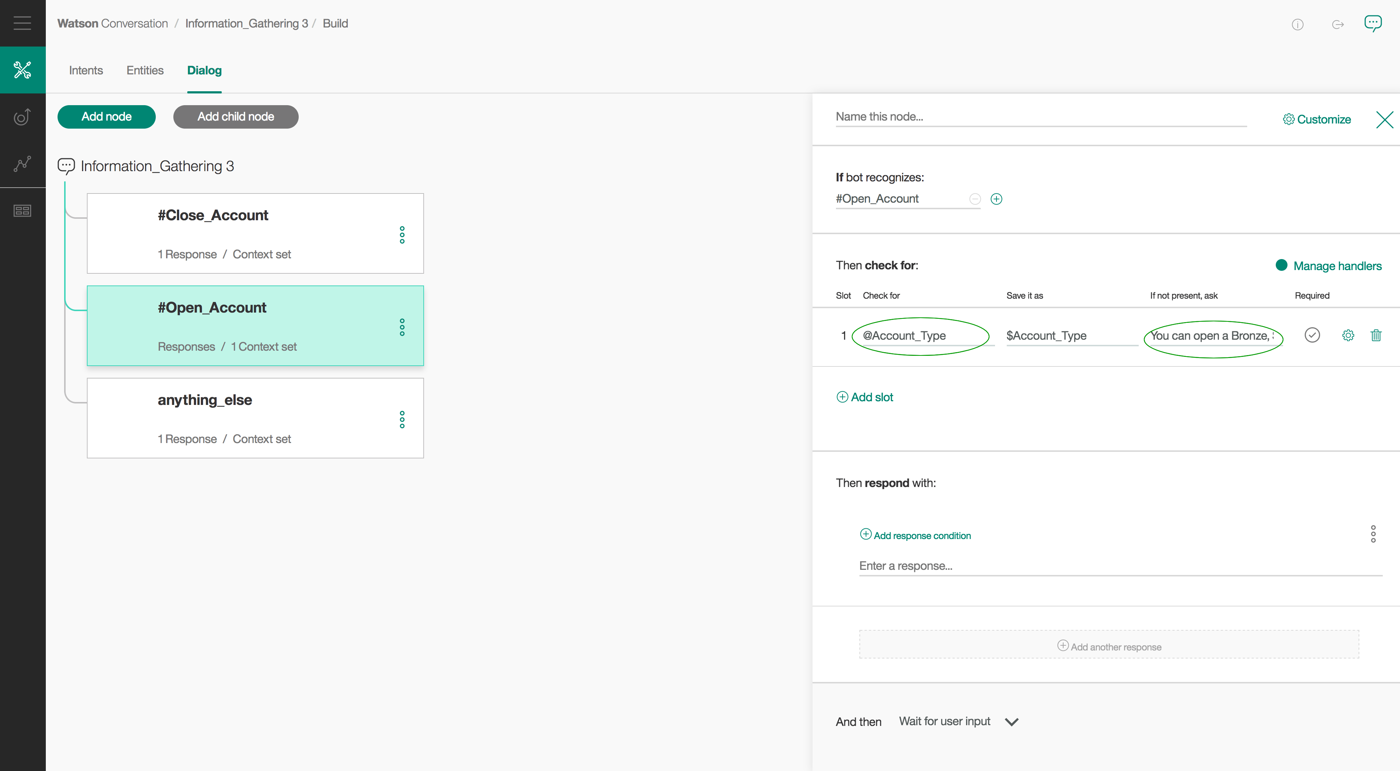Click the deploy/export icon in the header
The width and height of the screenshot is (1400, 771).
point(1337,25)
